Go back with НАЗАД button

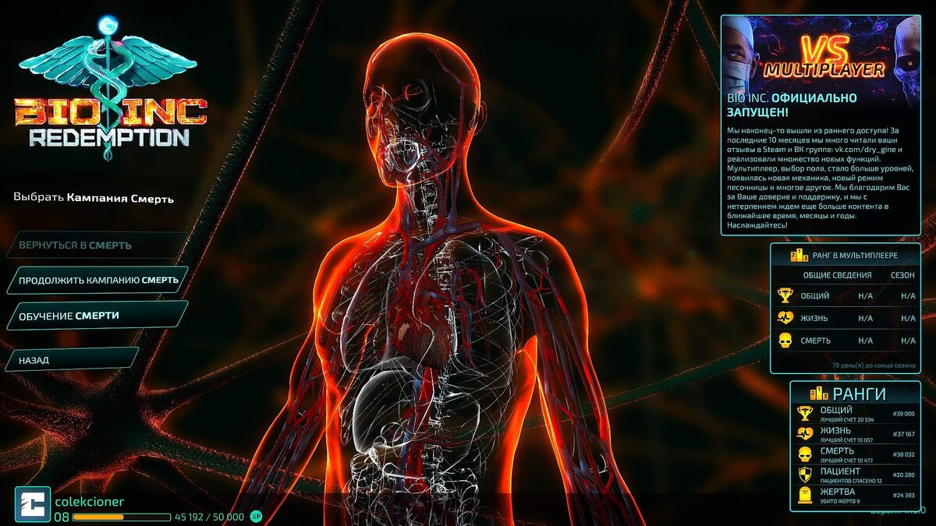72,360
